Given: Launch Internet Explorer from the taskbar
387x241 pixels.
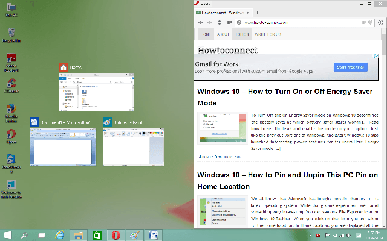Looking at the screenshot, I should point(60,236).
